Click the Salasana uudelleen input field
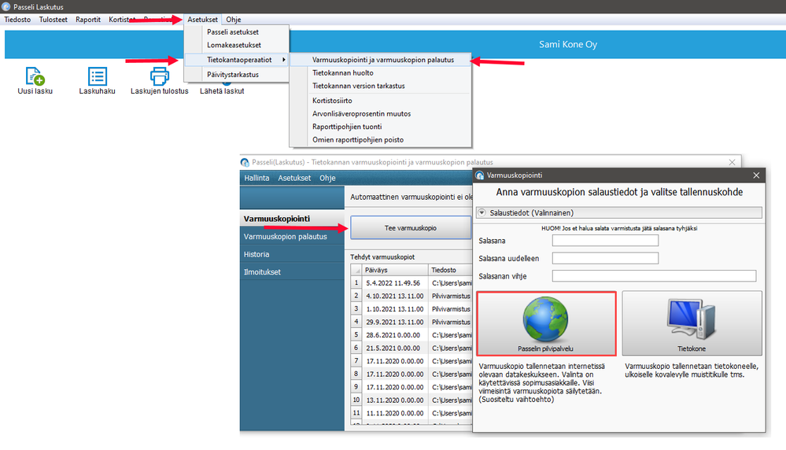This screenshot has height=450, width=786. tap(605, 258)
